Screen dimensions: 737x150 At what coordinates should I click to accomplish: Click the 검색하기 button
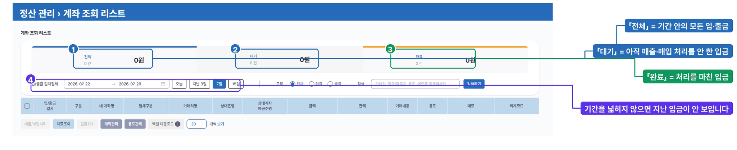coord(474,84)
